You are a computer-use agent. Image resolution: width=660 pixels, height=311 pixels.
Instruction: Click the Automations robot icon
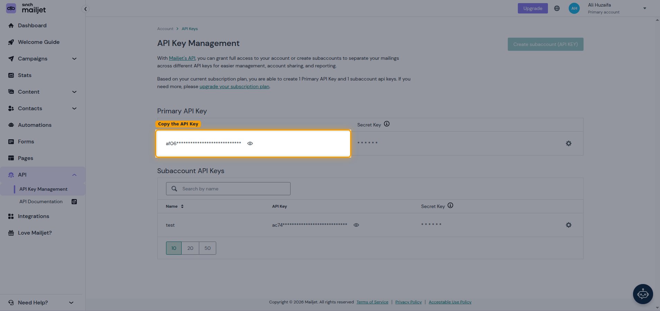11,125
